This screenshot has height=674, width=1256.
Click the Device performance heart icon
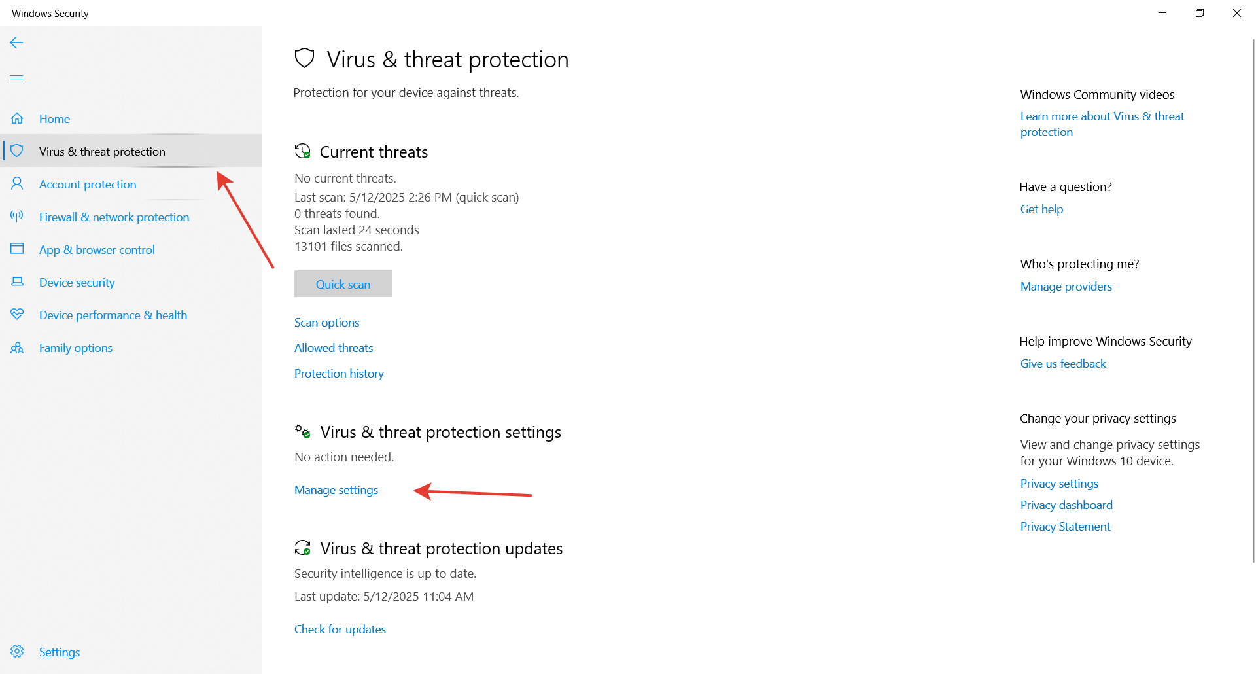point(17,315)
